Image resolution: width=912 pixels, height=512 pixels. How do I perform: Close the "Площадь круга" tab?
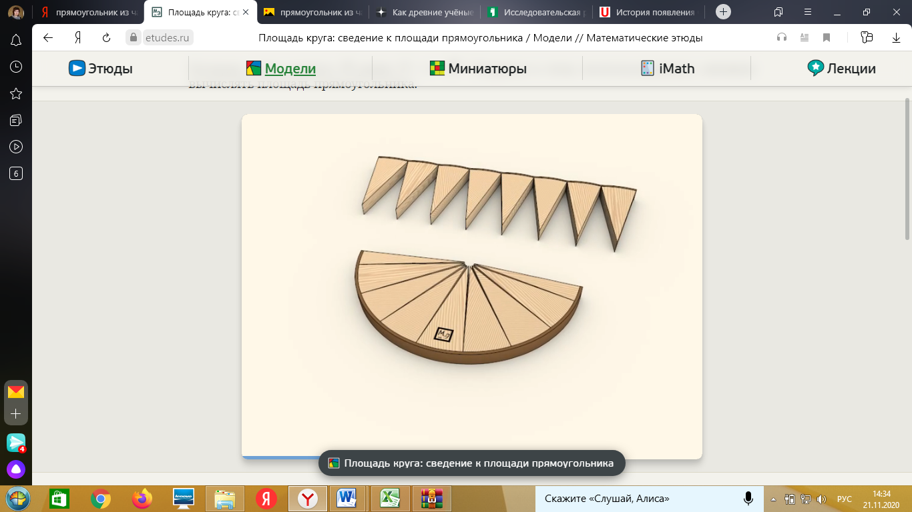(x=246, y=12)
